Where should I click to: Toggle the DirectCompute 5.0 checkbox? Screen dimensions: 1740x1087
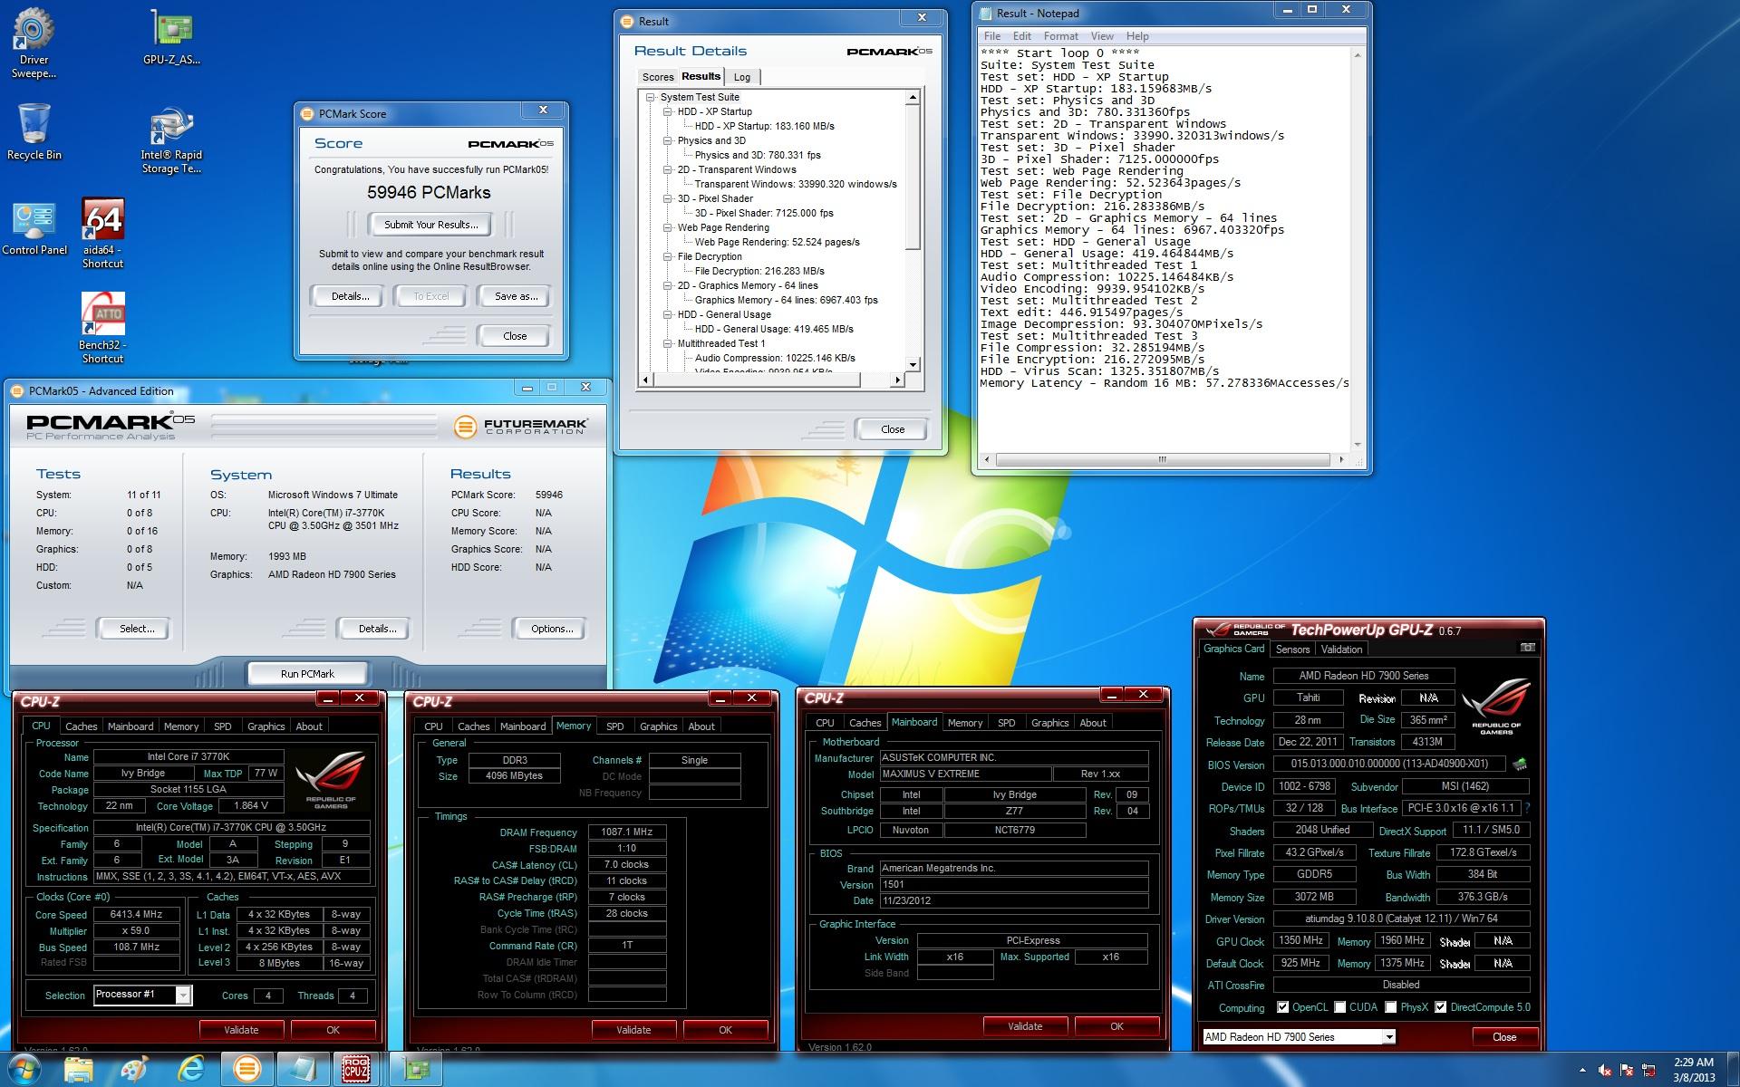1440,1007
